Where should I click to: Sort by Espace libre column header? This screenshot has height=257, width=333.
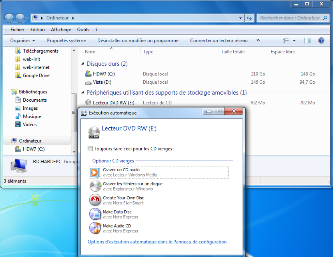pyautogui.click(x=283, y=52)
